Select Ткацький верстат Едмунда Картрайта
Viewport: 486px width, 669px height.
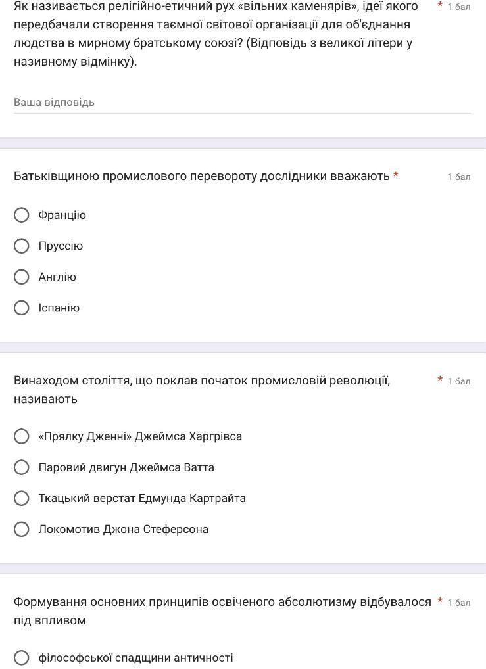tap(22, 498)
